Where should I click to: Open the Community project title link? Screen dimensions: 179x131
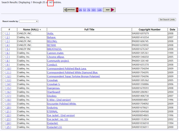(58, 61)
